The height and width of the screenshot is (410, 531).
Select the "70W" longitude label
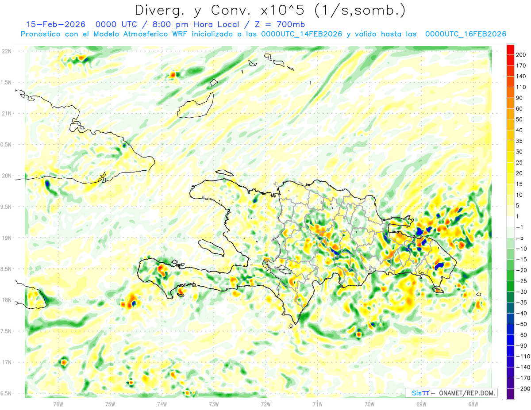[x=369, y=404]
